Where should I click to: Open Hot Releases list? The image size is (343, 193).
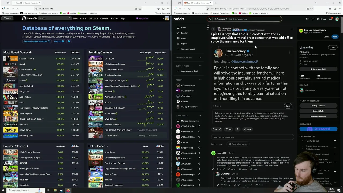tap(98, 146)
